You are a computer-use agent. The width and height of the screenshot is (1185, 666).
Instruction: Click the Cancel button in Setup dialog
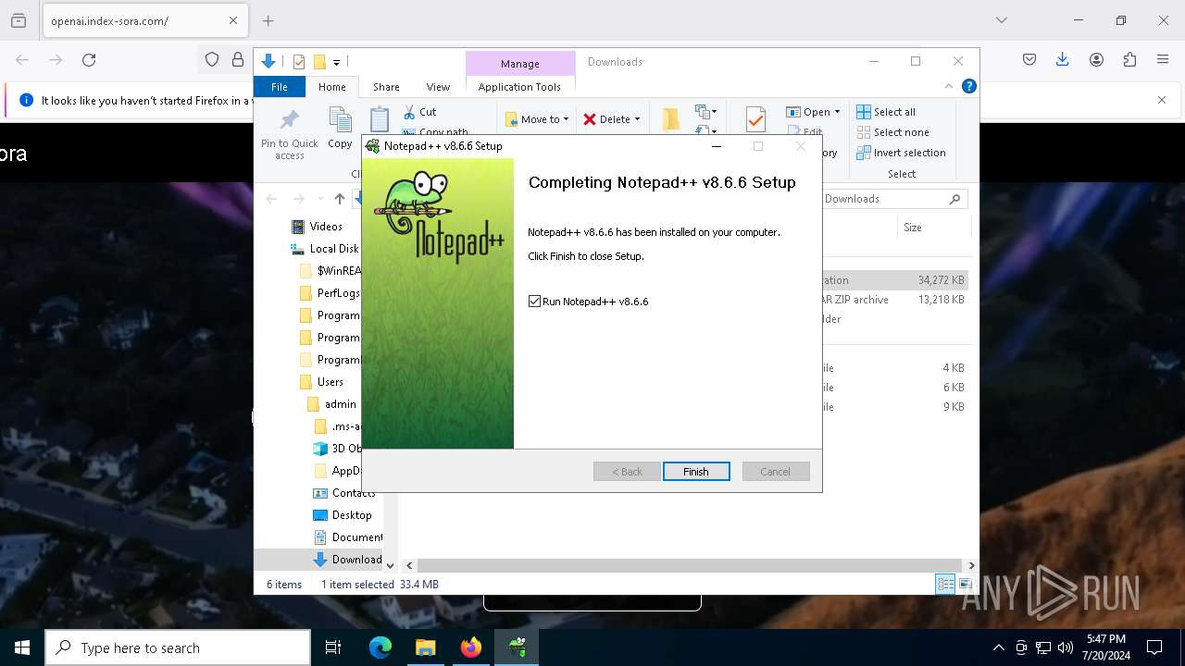[776, 472]
